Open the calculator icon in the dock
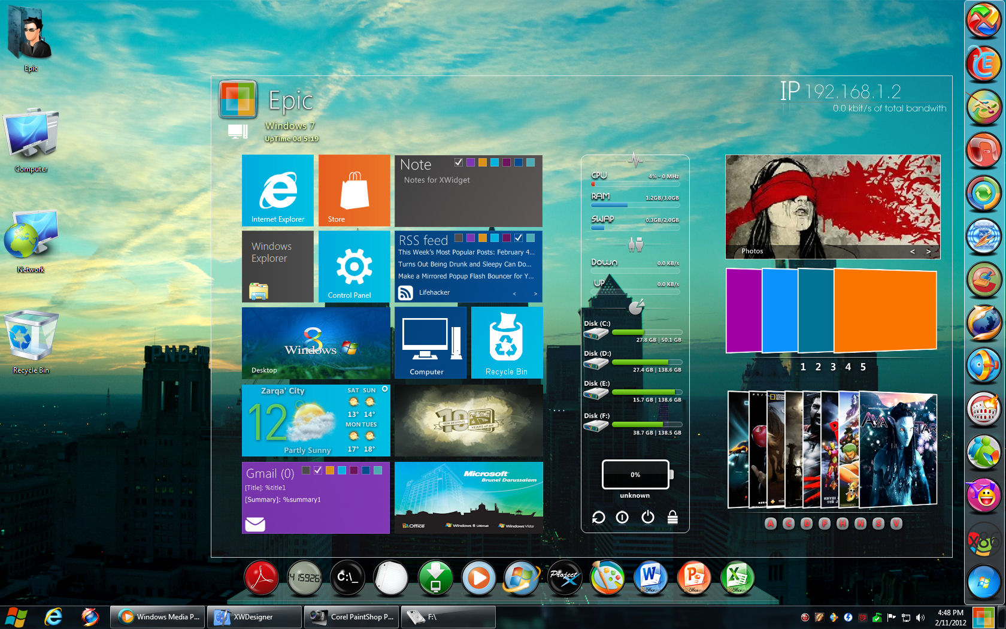The image size is (1006, 629). [x=304, y=577]
